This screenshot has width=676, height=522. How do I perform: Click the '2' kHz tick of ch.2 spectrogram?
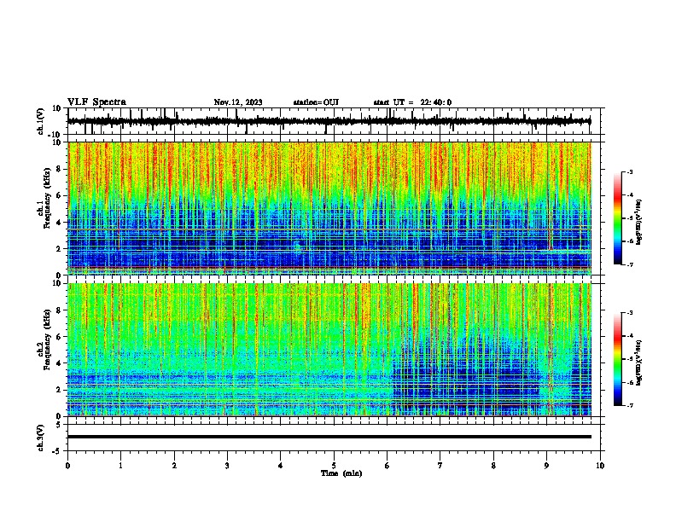60,390
